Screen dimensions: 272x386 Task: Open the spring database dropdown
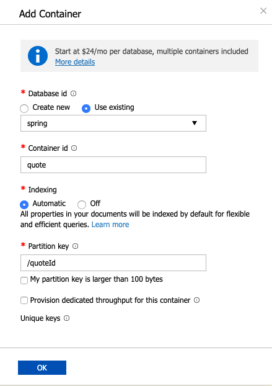(x=113, y=123)
